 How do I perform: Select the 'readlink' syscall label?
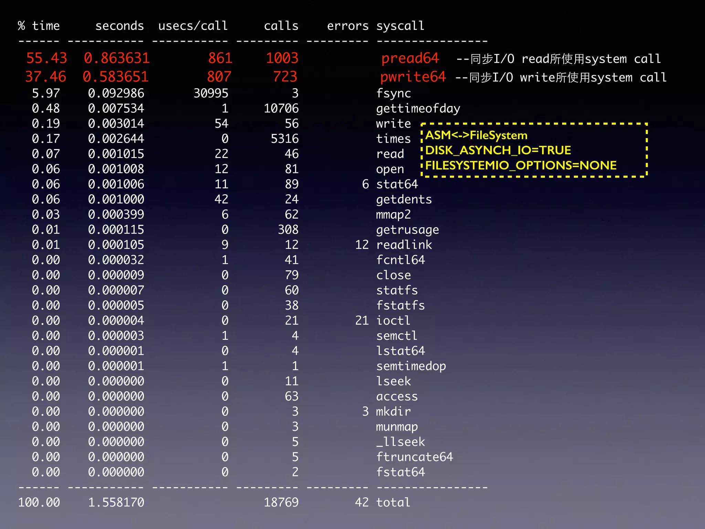[x=404, y=245]
